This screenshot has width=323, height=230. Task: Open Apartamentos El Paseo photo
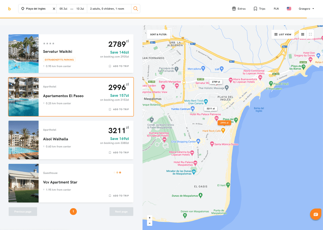pos(23,97)
